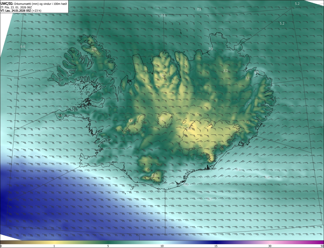Click the 7.2 value label on map
324x248 pixels.
pyautogui.click(x=163, y=15)
